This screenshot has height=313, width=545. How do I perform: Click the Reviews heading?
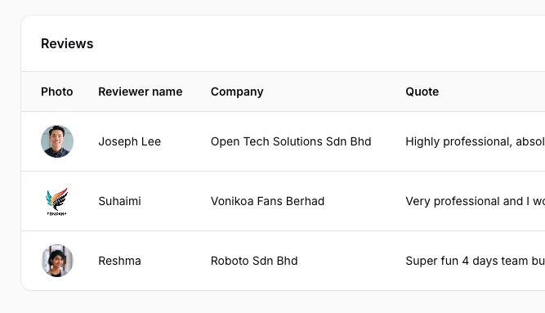click(x=67, y=43)
